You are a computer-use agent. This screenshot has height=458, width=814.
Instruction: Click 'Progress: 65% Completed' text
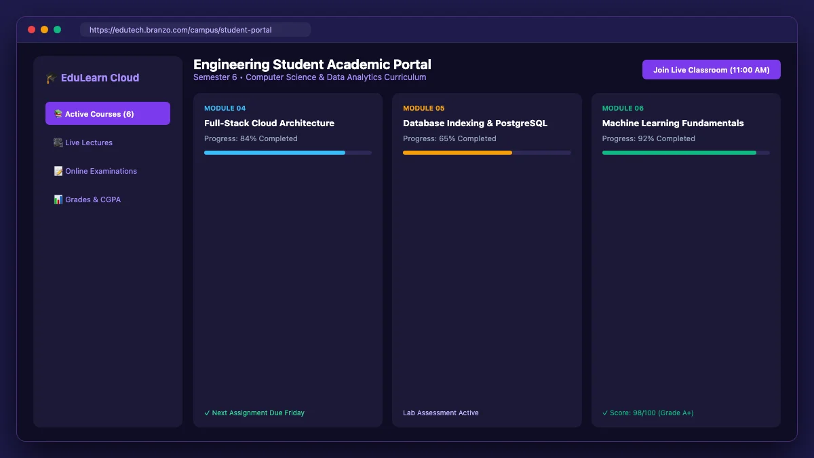click(450, 138)
